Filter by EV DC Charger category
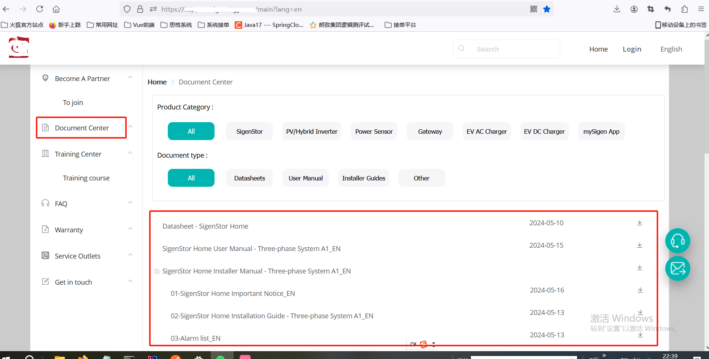The width and height of the screenshot is (709, 359). (544, 131)
